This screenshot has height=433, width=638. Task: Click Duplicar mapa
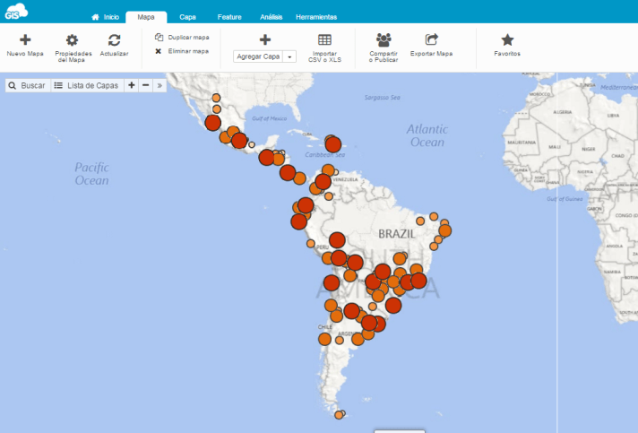[x=182, y=37]
